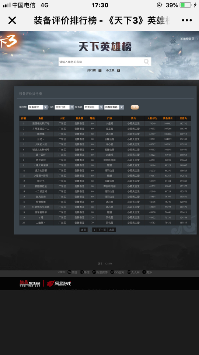Click the 天下3 game logo
Screen dimensions: 199x355
[x=8, y=42]
